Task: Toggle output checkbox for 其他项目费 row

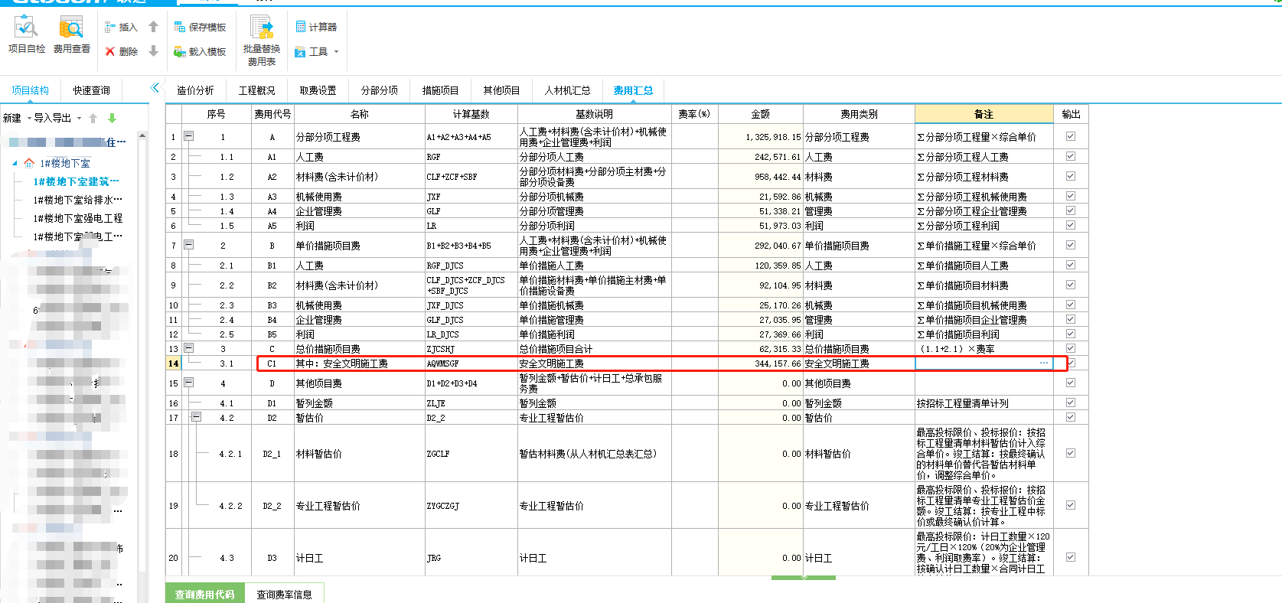Action: [1070, 383]
